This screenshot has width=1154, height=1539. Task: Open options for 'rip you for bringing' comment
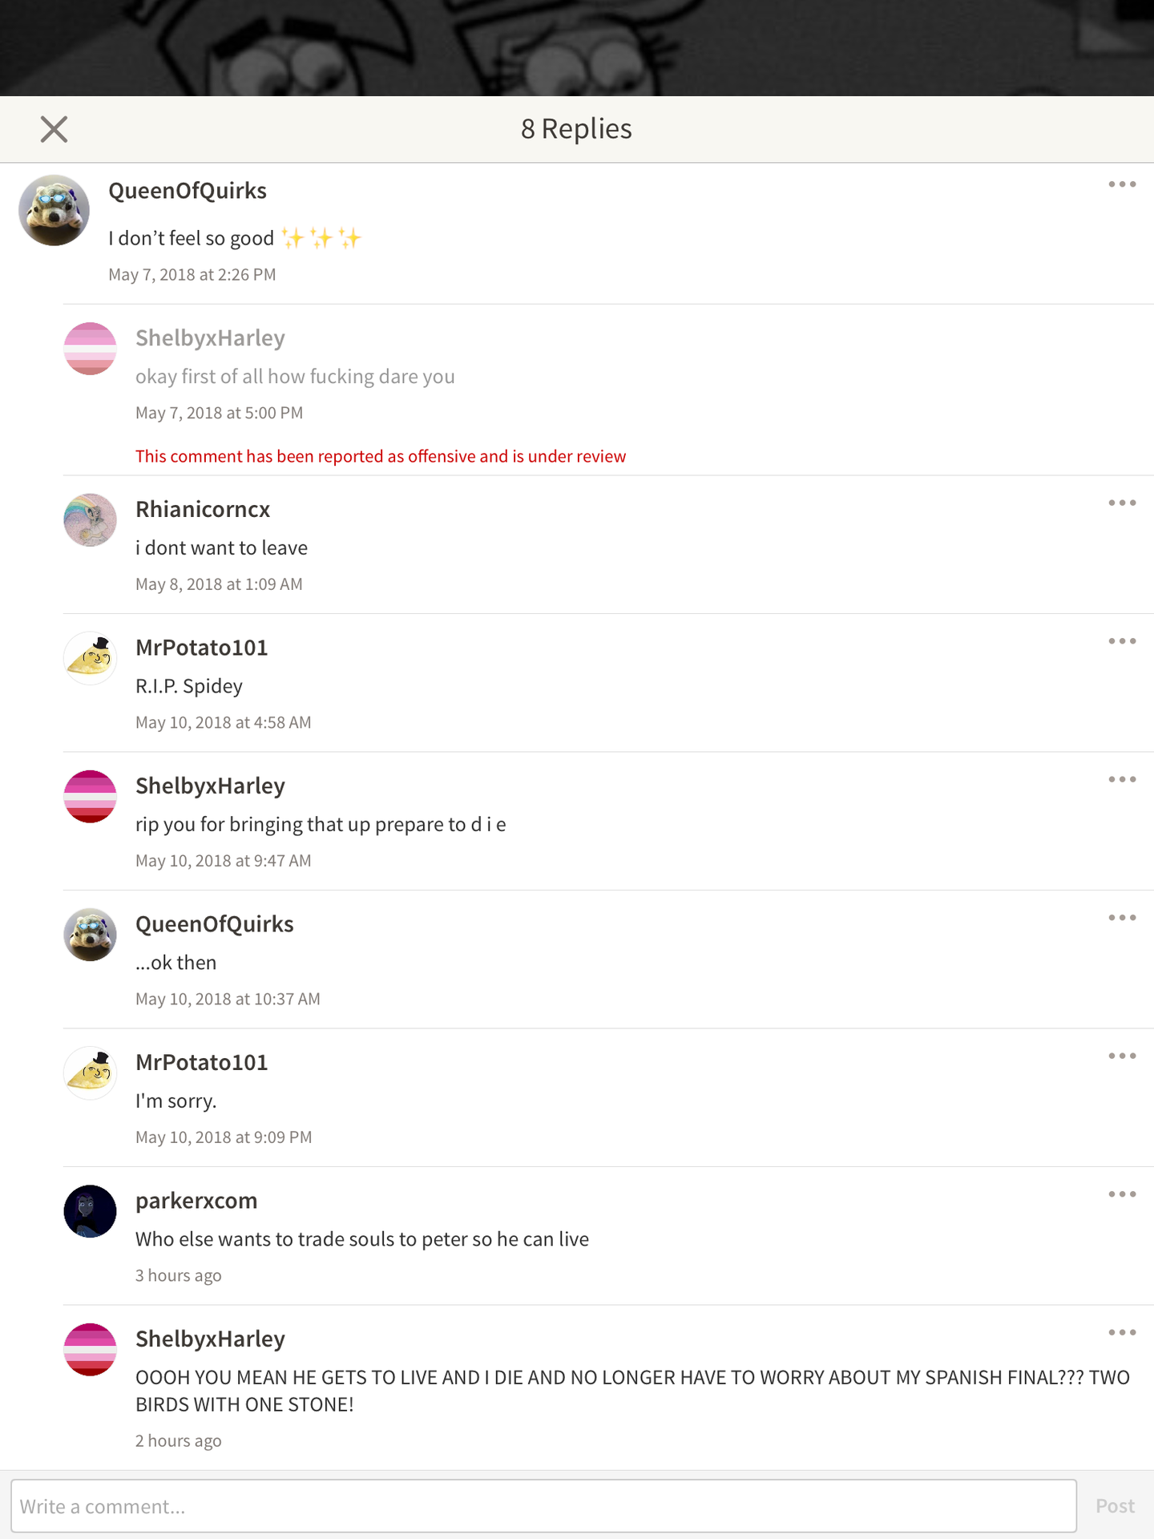[1122, 779]
